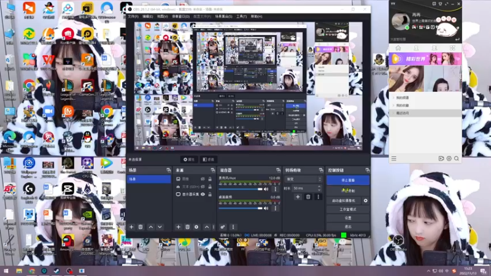Open the Tools menu in OBS
The width and height of the screenshot is (491, 276).
241,17
